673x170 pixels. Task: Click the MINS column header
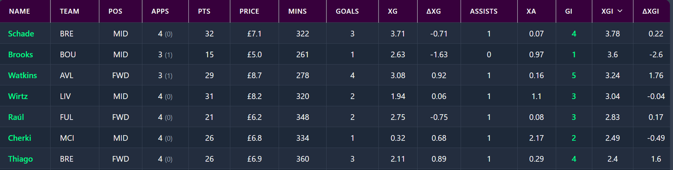[x=297, y=11]
